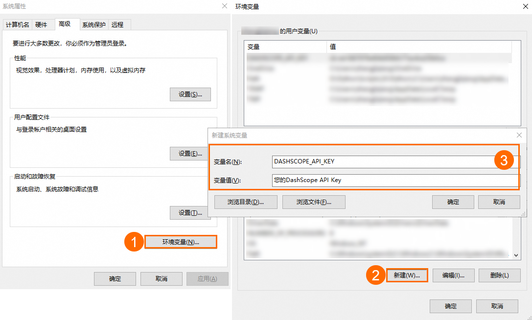
Task: Click 设置(T) under 启动和故障恢复
Action: 190,213
